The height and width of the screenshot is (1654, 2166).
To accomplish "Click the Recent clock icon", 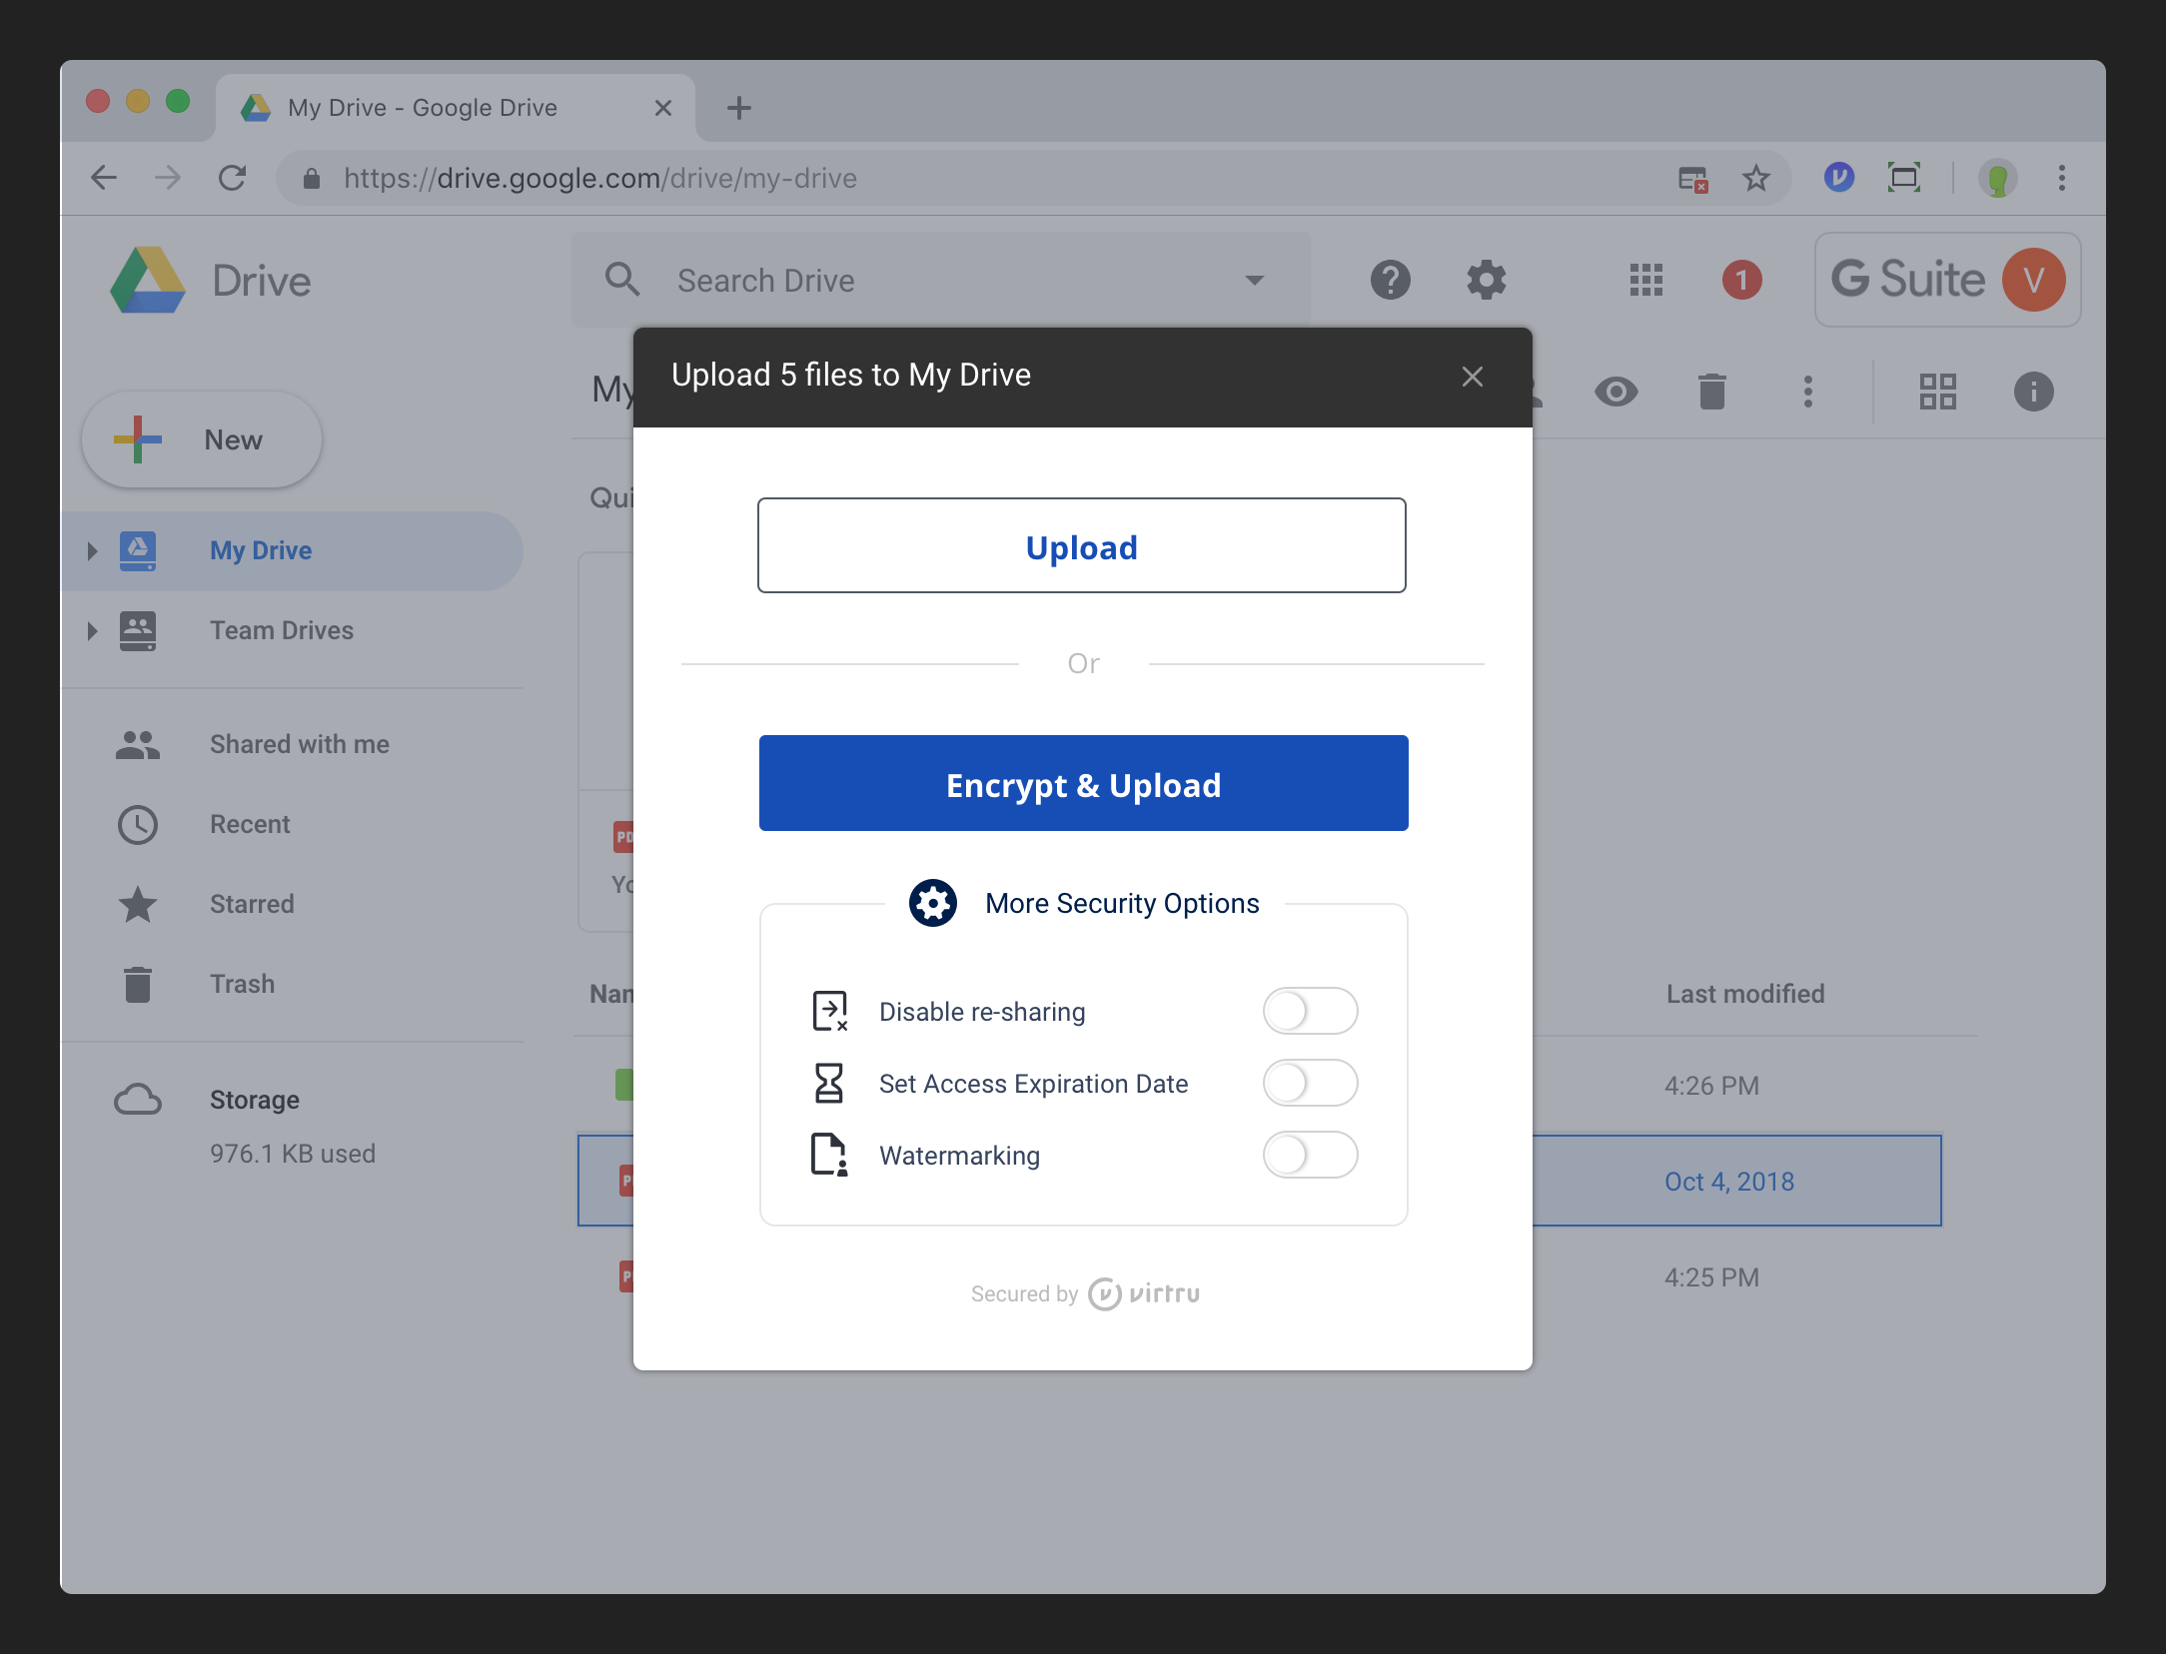I will 138,824.
